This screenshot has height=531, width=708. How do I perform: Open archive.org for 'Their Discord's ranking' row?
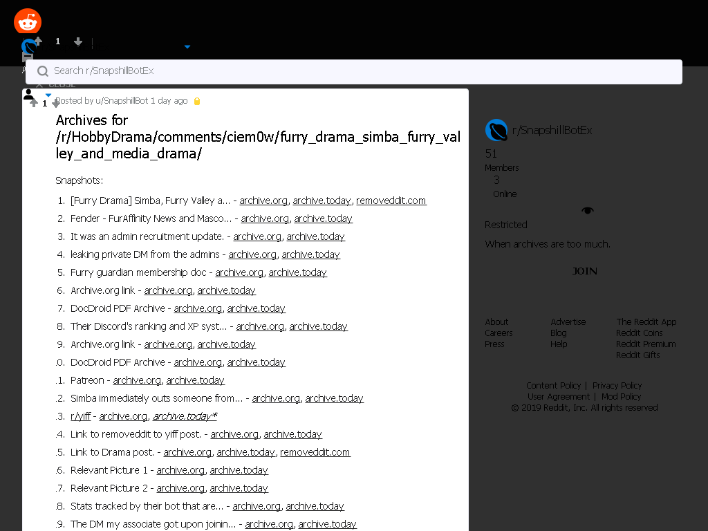pos(260,326)
